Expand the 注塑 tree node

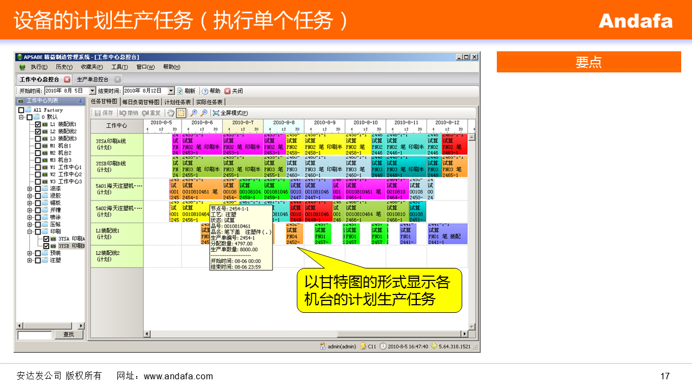click(x=30, y=260)
